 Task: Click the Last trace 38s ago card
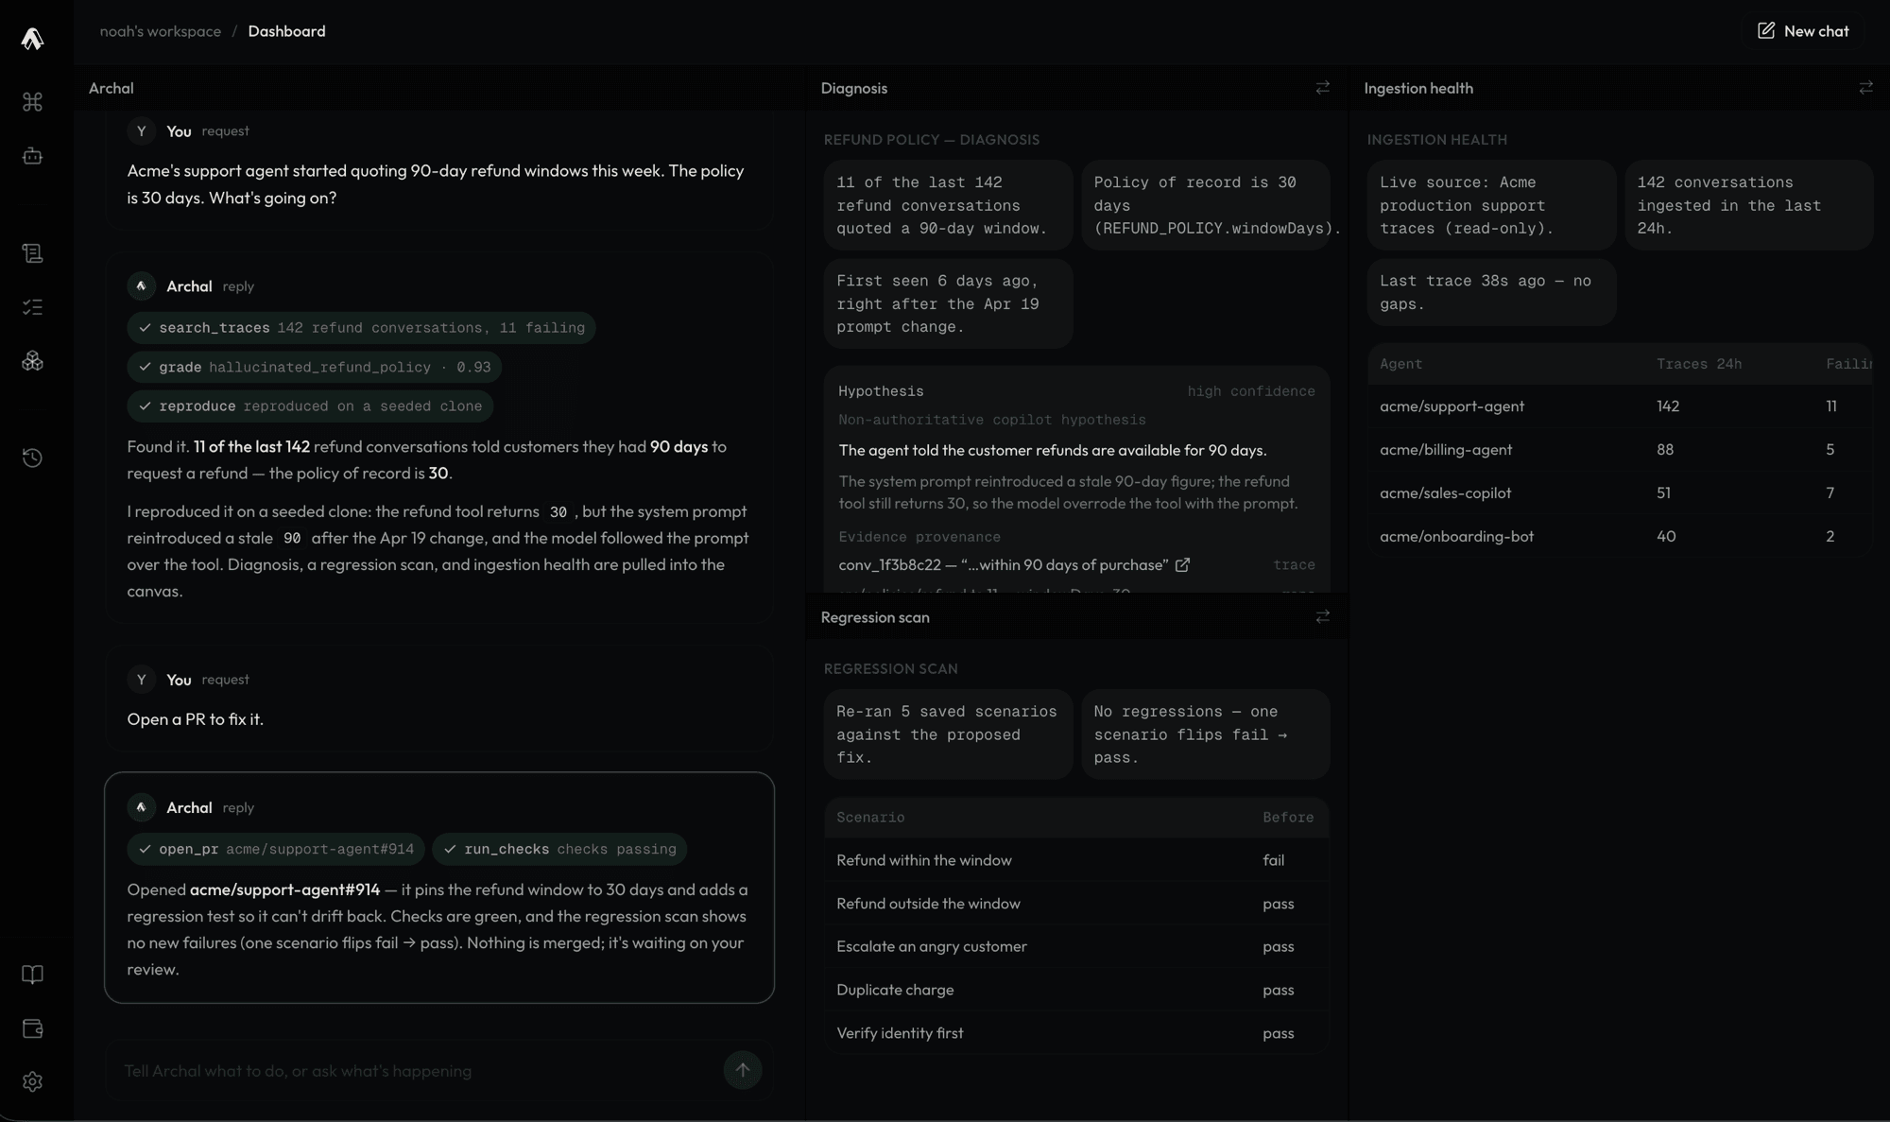tap(1491, 292)
